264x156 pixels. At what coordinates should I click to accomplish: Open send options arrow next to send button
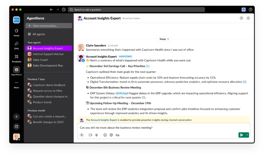coord(247,135)
